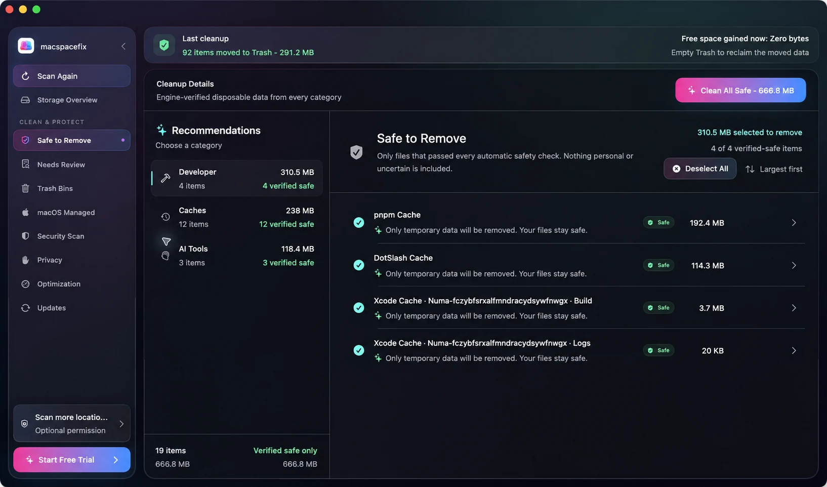Viewport: 827px width, 487px height.
Task: Click Clean All Safe - 666.8 MB button
Action: (740, 90)
